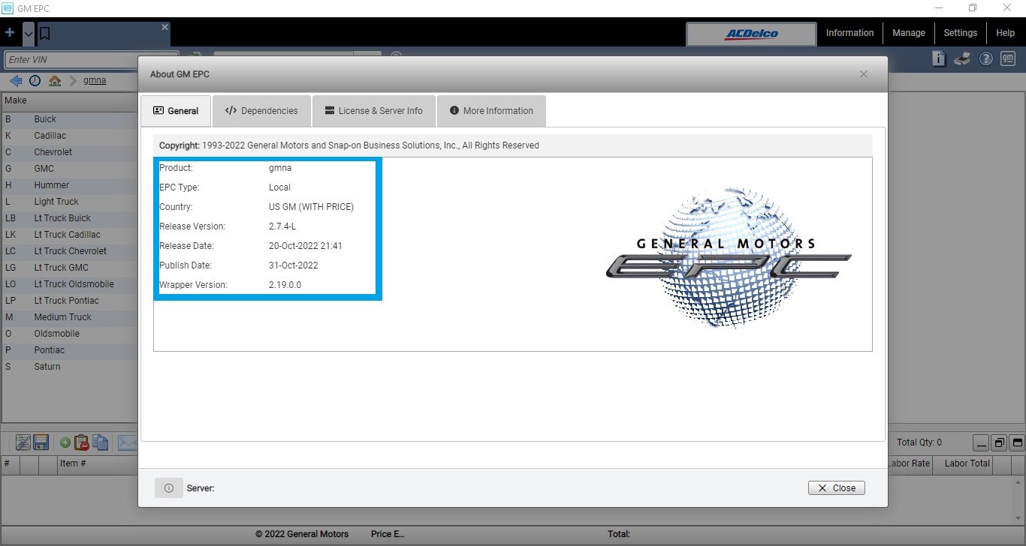Open the Manage menu
The height and width of the screenshot is (546, 1026).
tap(908, 33)
